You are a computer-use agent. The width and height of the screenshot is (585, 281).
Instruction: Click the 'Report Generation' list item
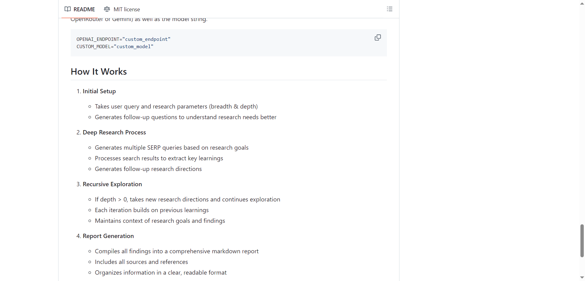point(108,236)
